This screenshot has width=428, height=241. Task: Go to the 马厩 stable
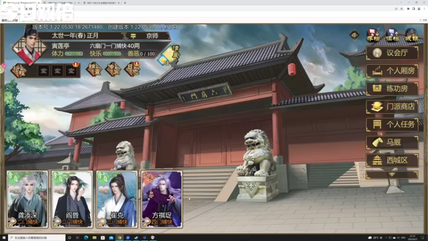pos(392,142)
